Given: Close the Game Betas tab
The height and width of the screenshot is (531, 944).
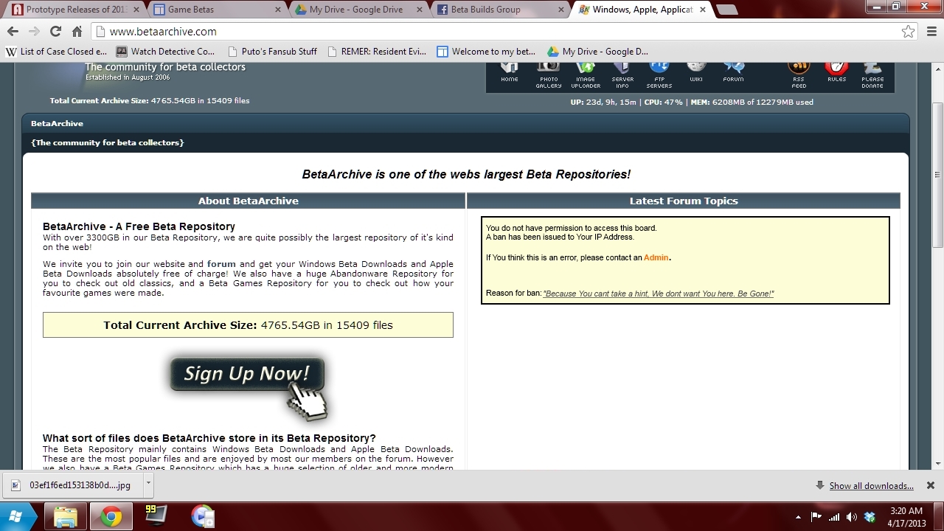Looking at the screenshot, I should pos(277,10).
